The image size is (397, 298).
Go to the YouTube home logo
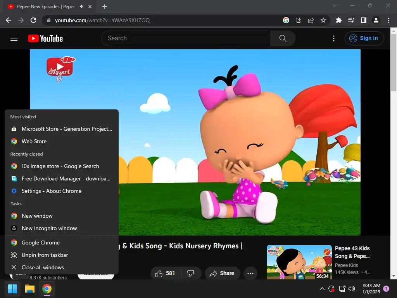[x=45, y=38]
